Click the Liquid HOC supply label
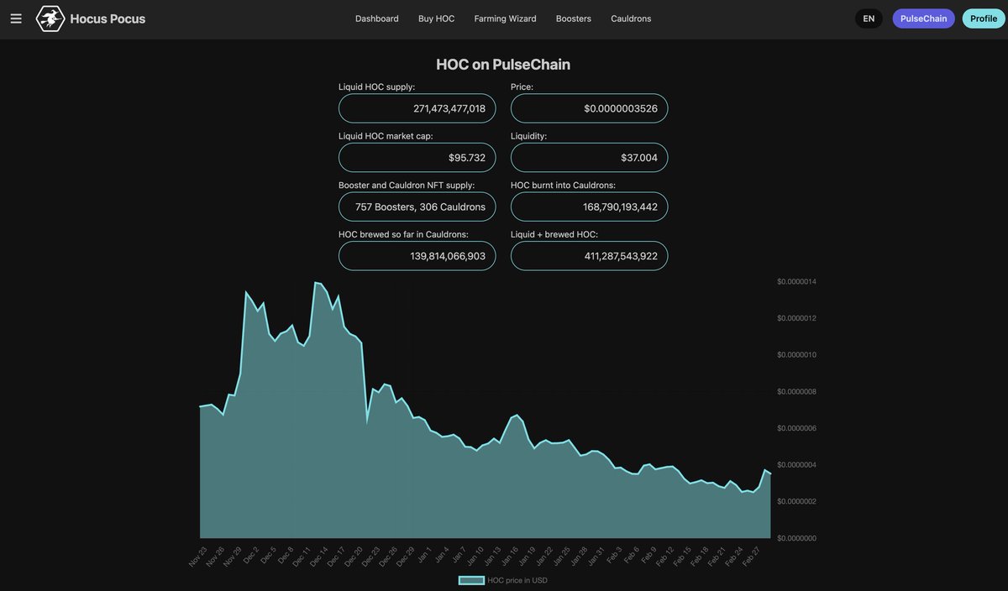1008x591 pixels. pos(376,86)
